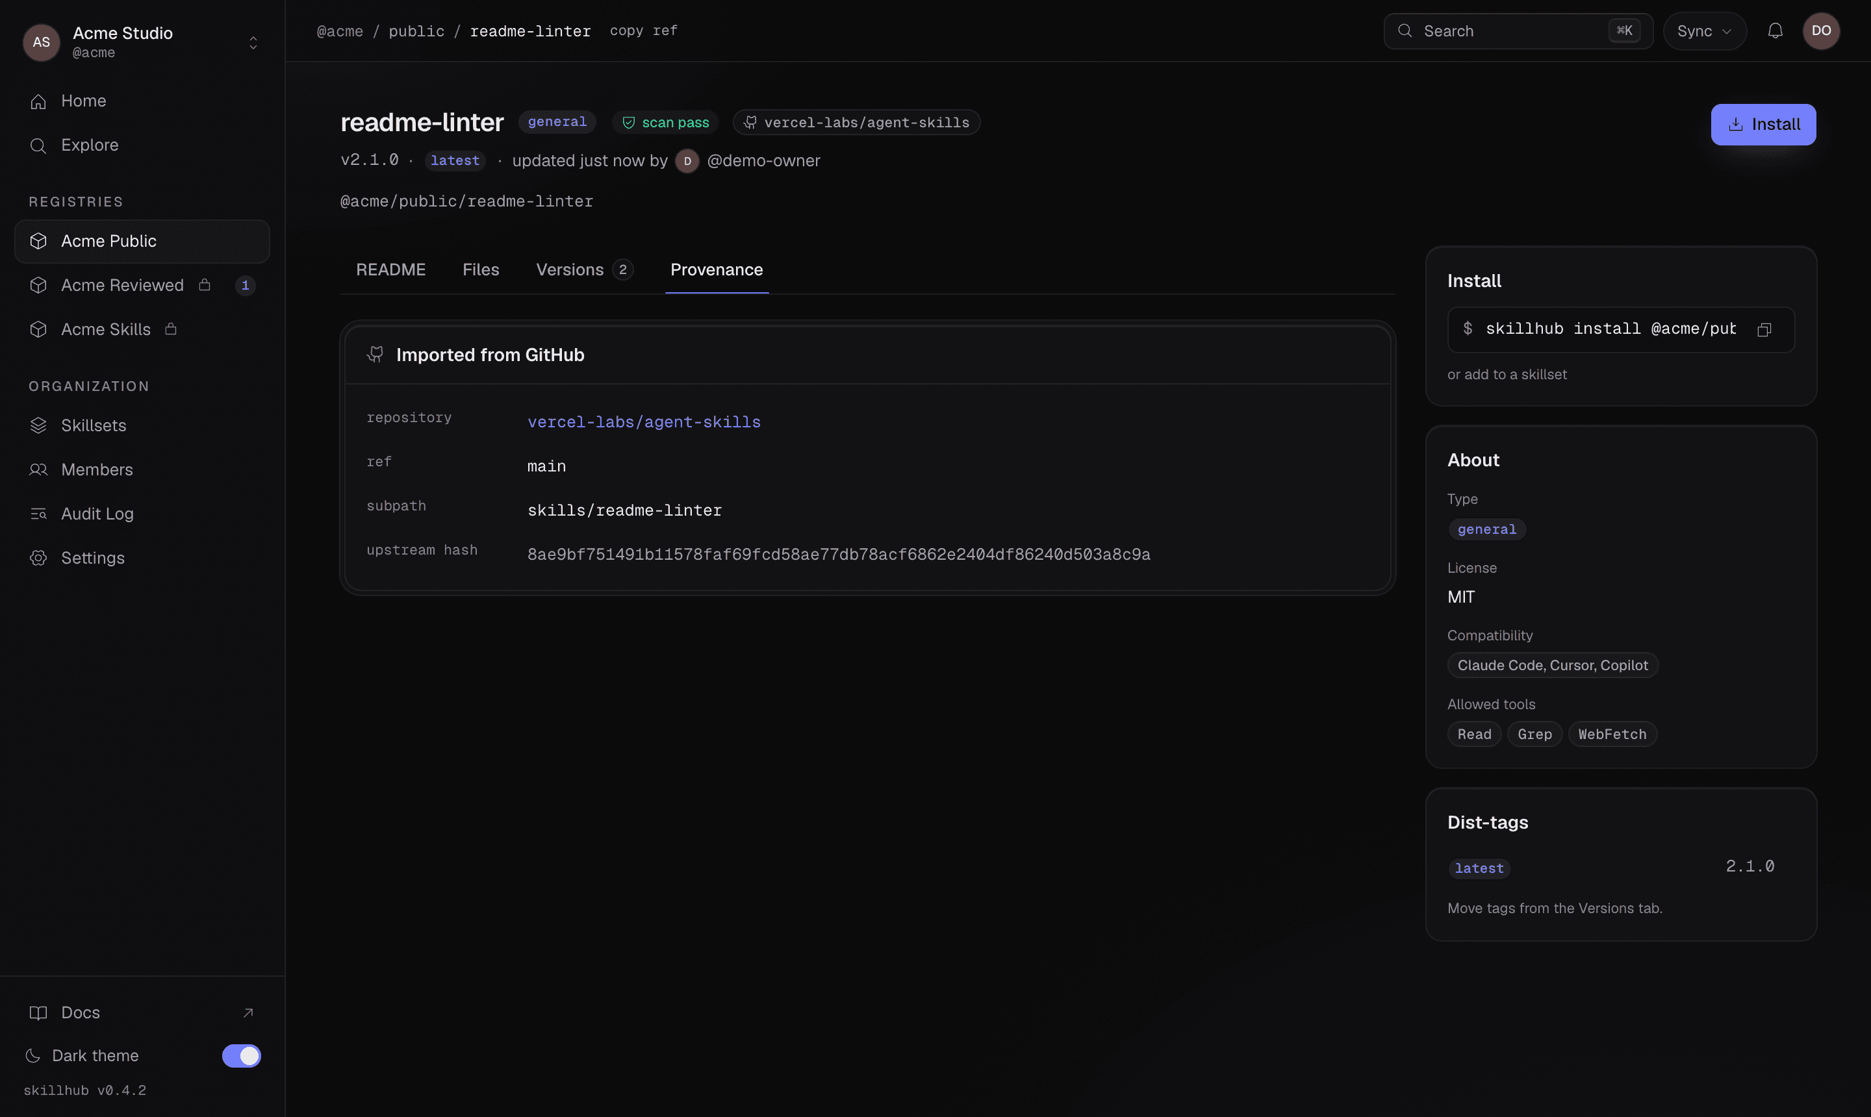The image size is (1871, 1117).
Task: Click the @acme/public/readme-linter path text
Action: [466, 202]
